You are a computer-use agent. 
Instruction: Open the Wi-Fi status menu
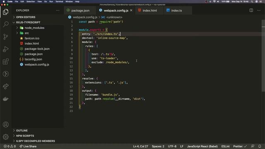coord(214,2)
